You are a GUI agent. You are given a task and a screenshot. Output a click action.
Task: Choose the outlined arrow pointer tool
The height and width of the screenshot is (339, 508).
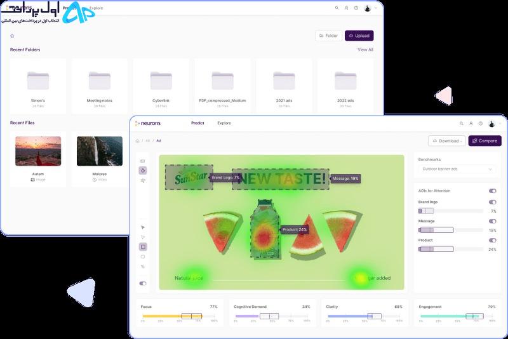tap(143, 237)
